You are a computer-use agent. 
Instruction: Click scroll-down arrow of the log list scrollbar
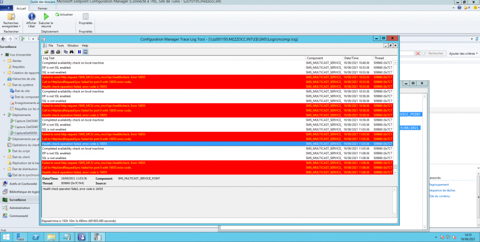pos(395,173)
